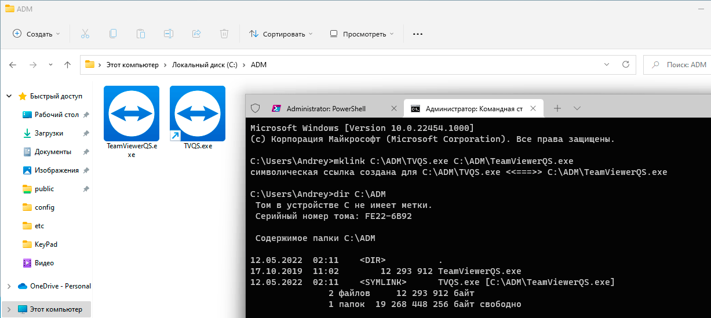
Task: Select the etc folder in sidebar
Action: pos(39,226)
